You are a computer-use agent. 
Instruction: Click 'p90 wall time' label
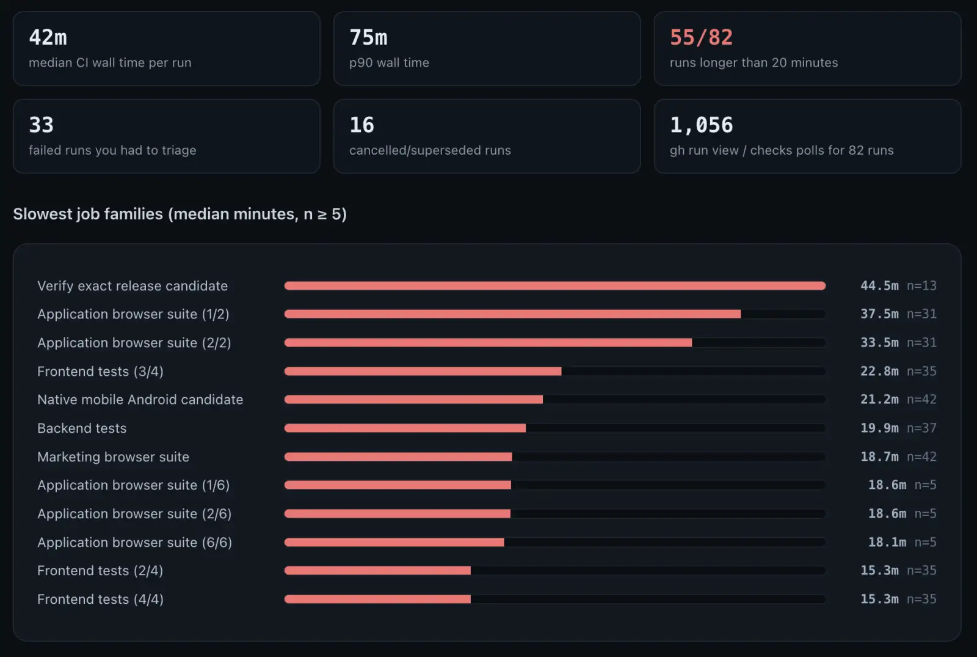[x=389, y=62]
